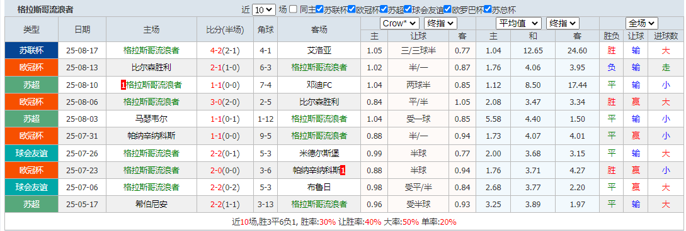The image size is (686, 231).
Task: Open the 全场 dropdown
Action: [x=642, y=23]
